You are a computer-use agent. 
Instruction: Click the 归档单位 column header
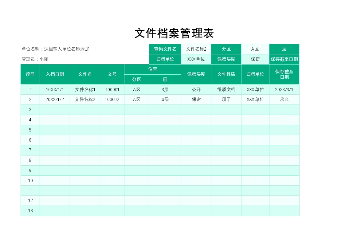pyautogui.click(x=255, y=74)
